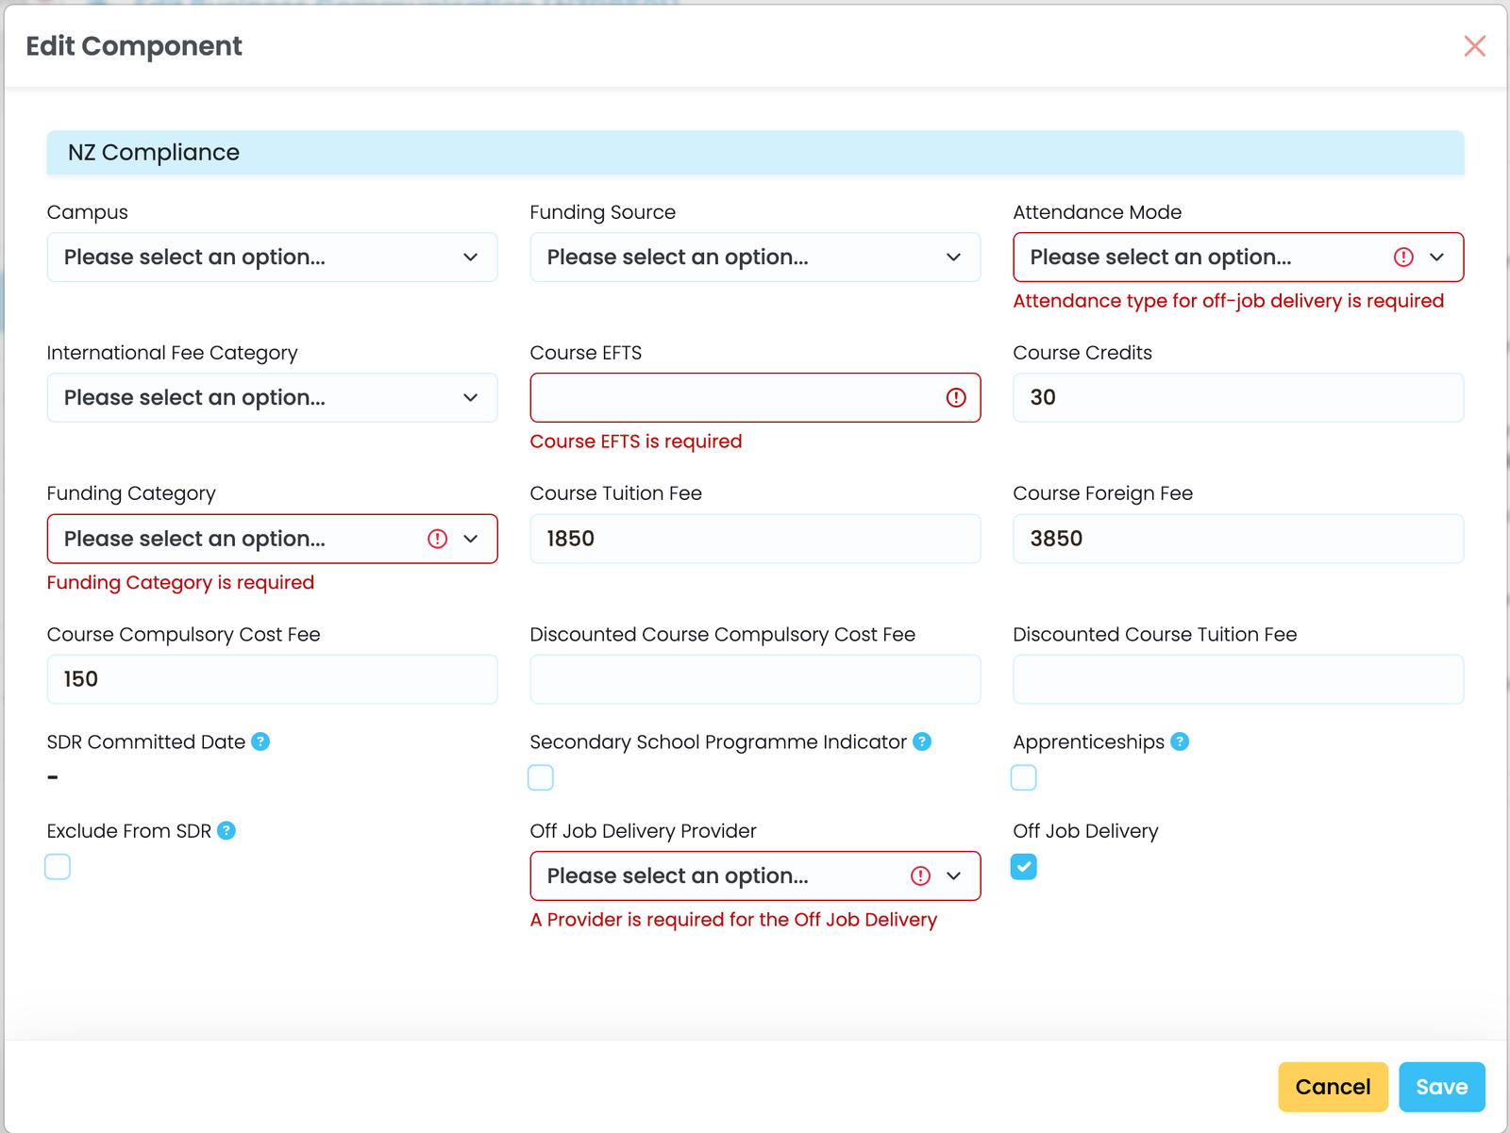Click the Course Foreign Fee field showing 3850
The image size is (1510, 1133).
pos(1238,539)
